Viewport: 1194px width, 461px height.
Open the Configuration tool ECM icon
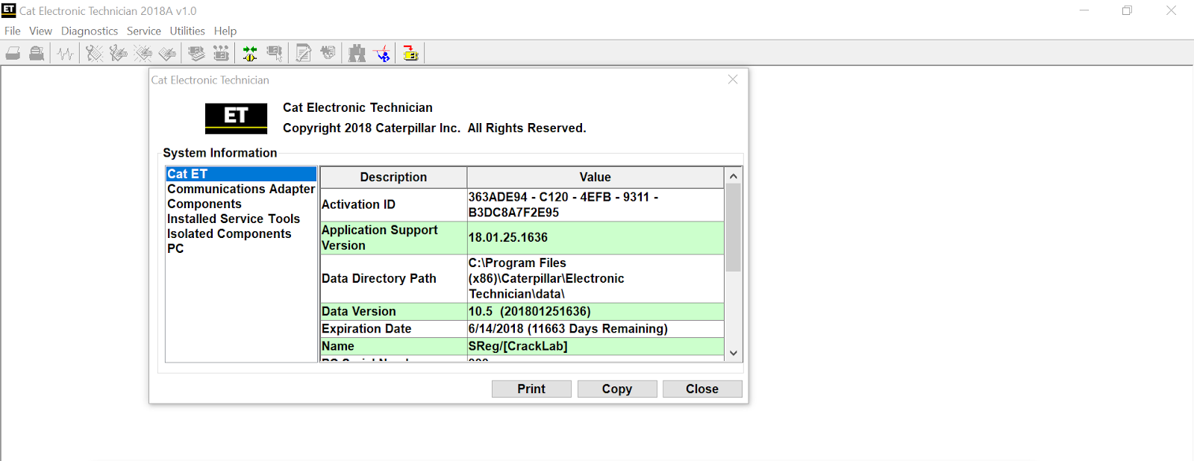[x=221, y=53]
